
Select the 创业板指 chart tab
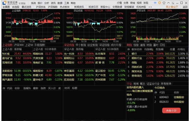tap(92, 45)
